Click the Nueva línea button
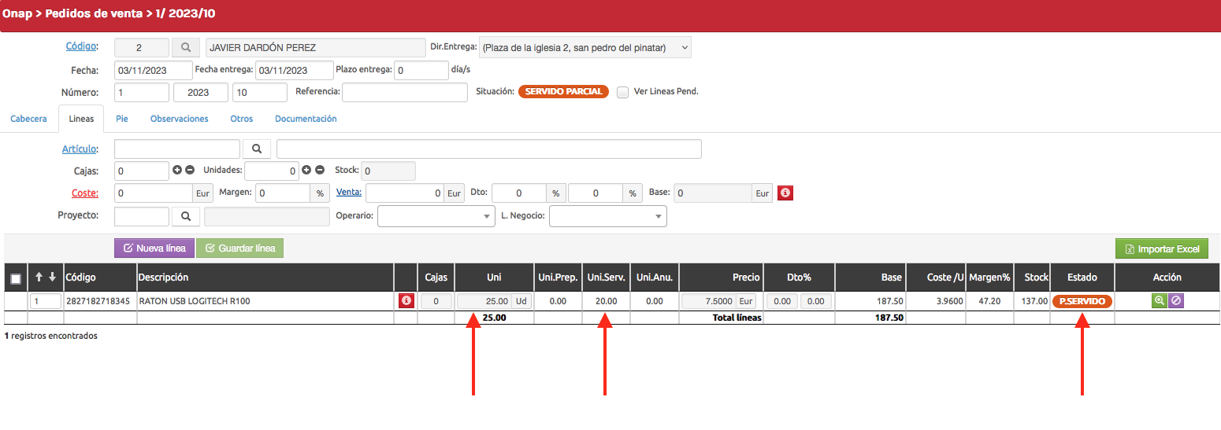The width and height of the screenshot is (1221, 430). coord(154,248)
